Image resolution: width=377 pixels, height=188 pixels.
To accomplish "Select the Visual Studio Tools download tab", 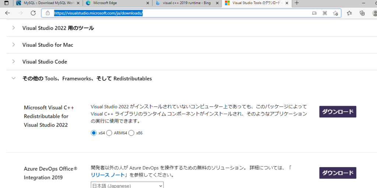I will click(x=257, y=3).
